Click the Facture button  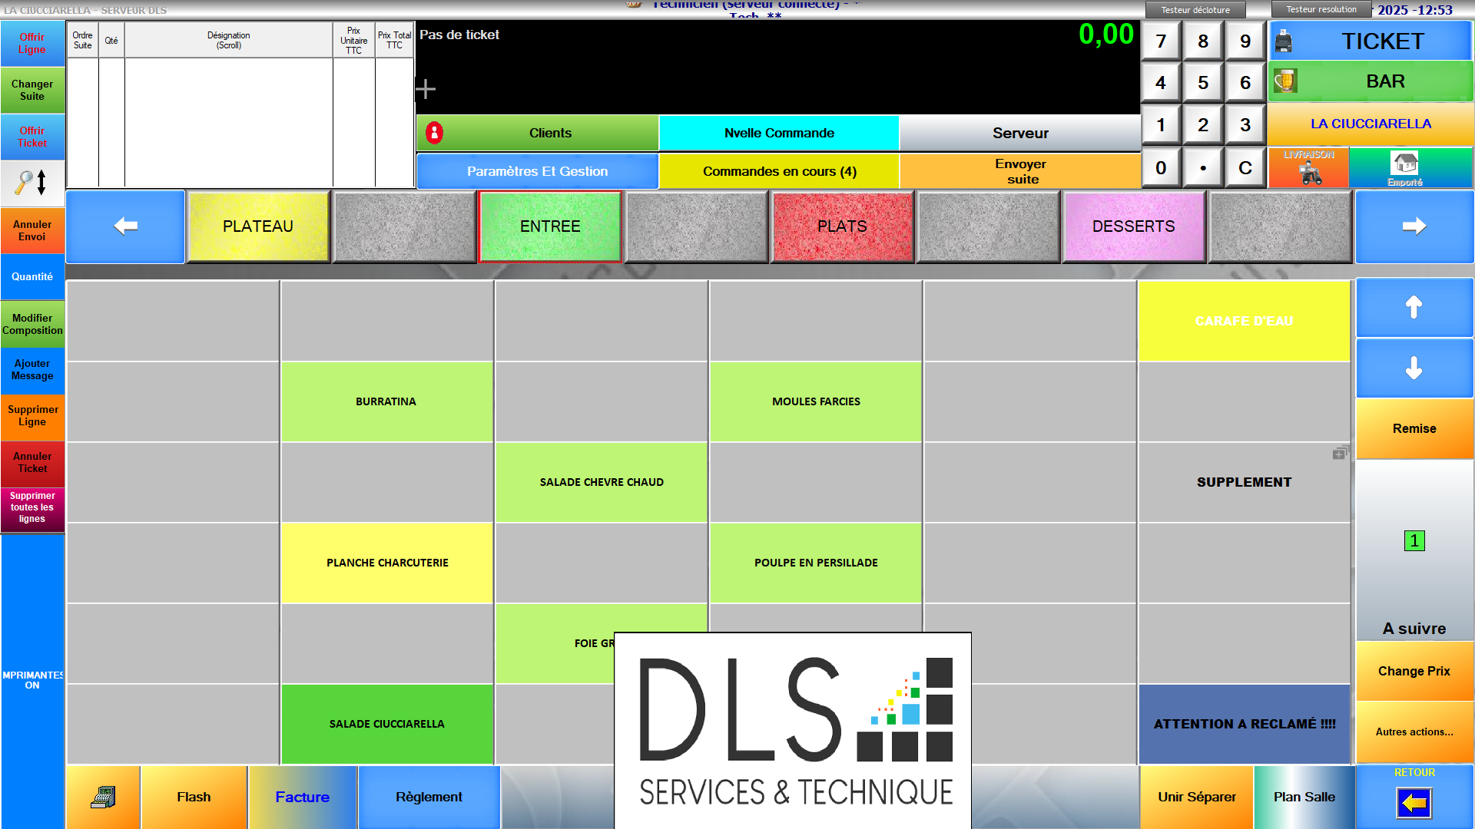[303, 797]
